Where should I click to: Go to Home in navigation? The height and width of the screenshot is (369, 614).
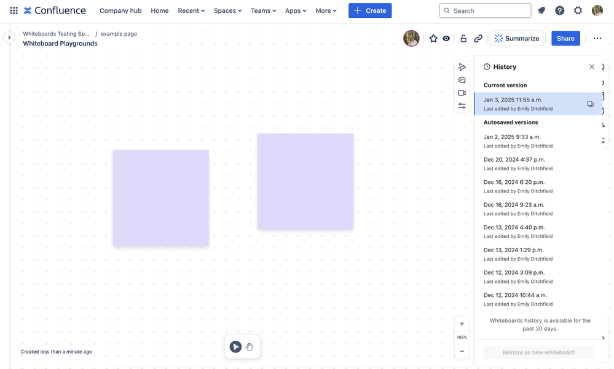click(160, 10)
